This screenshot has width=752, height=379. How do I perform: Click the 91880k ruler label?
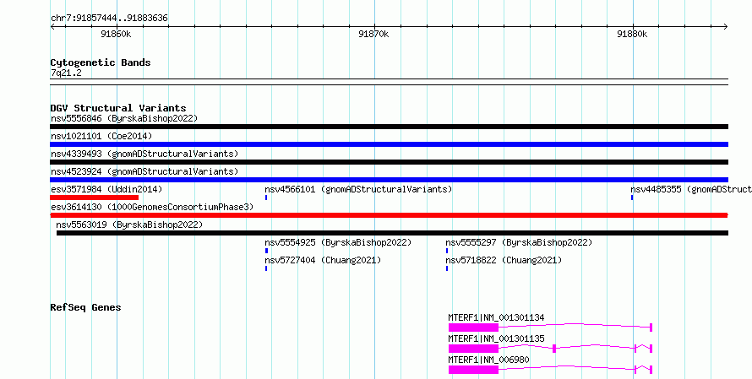632,34
